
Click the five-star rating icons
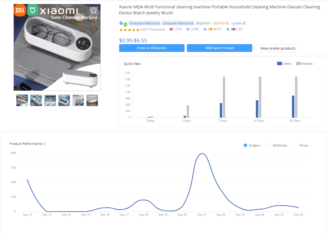(x=129, y=30)
